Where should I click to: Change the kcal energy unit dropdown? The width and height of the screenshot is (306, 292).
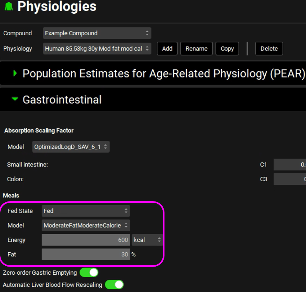(147, 240)
